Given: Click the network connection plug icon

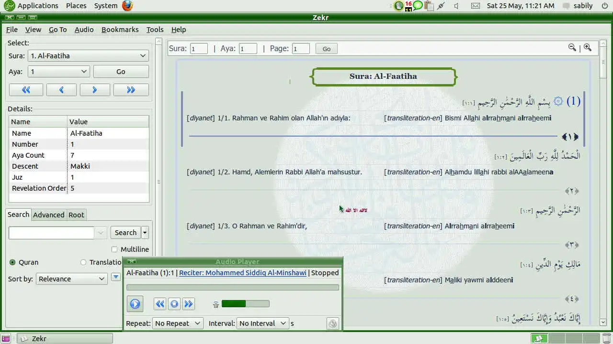Looking at the screenshot, I should click(x=441, y=6).
